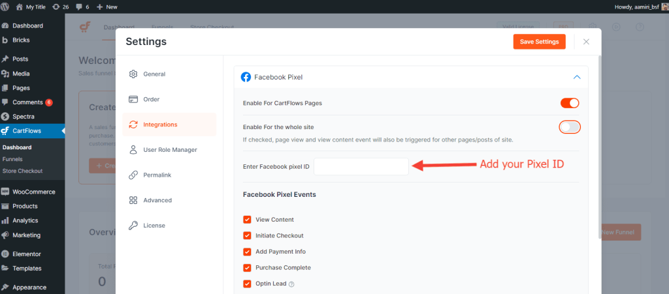
Task: Select the Permalink settings tab
Action: tap(169, 175)
